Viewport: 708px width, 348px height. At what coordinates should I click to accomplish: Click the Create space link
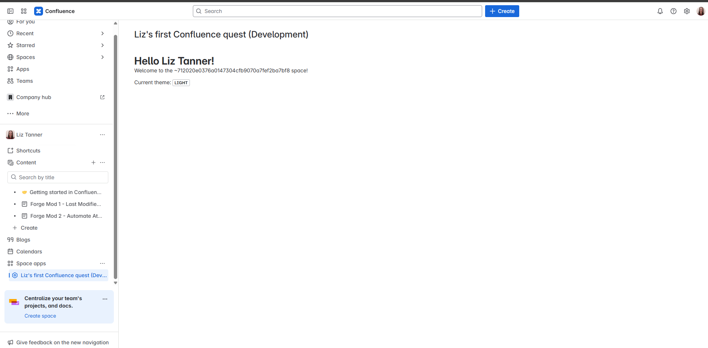coord(40,316)
